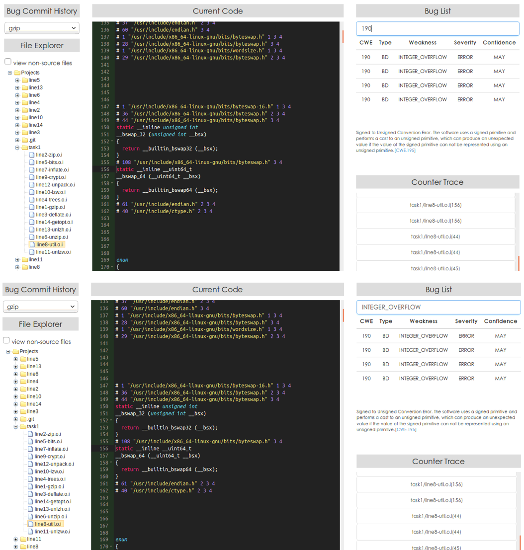Sort by Confidence column in lower Bug List
The image size is (524, 550).
501,321
